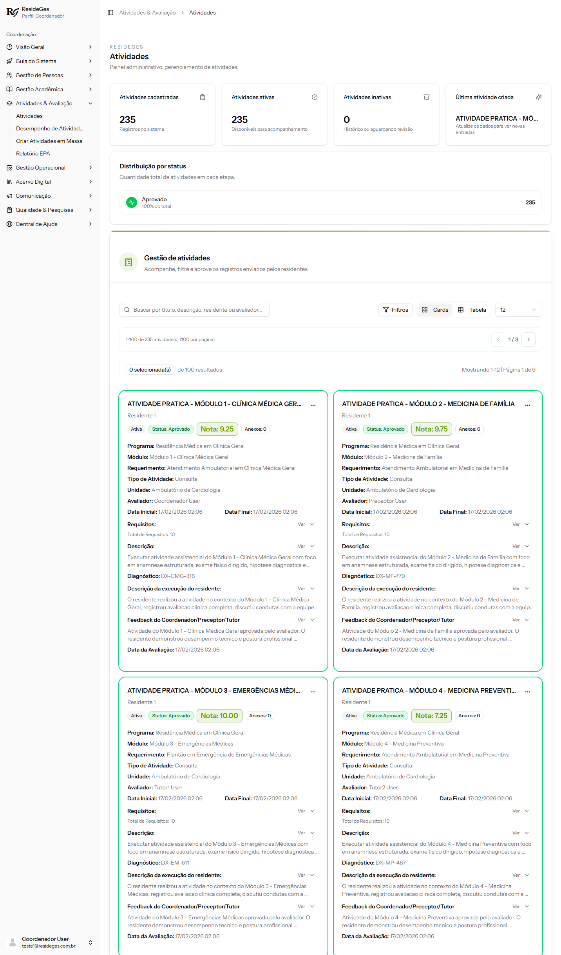Switch to Cards view
Screen dimensions: 561x955
pyautogui.click(x=435, y=310)
